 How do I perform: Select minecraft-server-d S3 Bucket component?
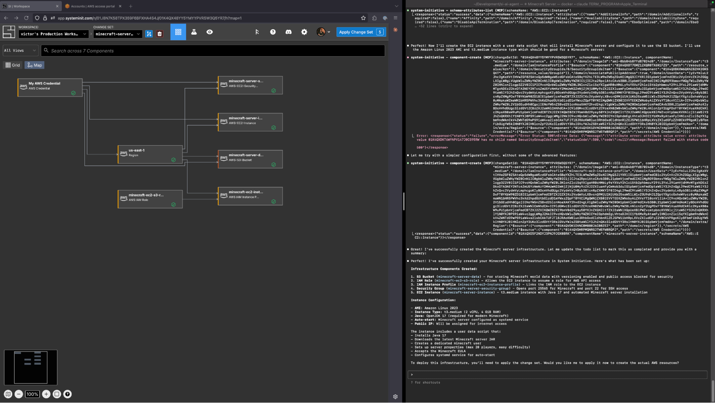coord(250,159)
